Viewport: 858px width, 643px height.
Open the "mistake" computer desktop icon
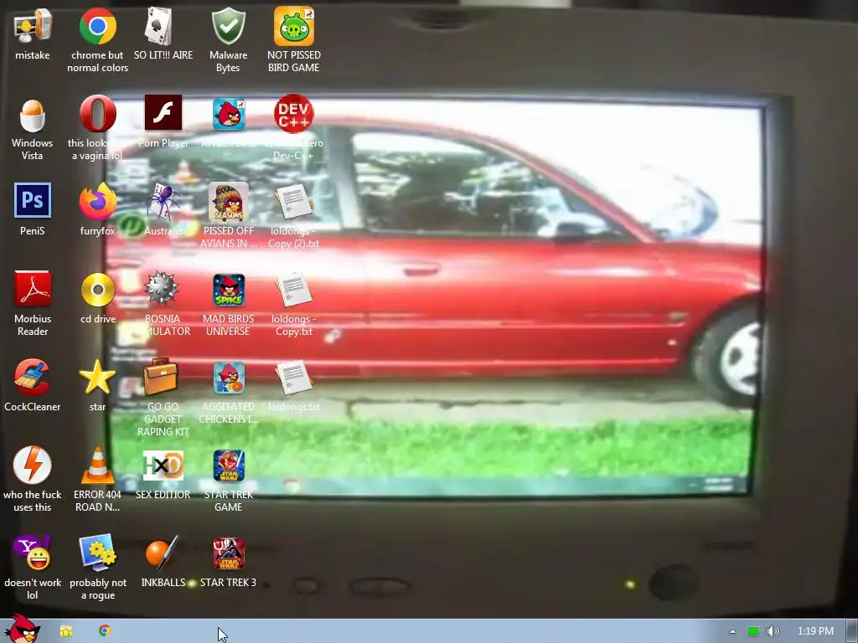coord(33,26)
